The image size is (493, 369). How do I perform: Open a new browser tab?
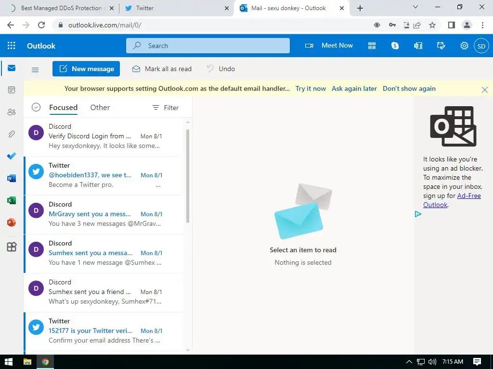pyautogui.click(x=360, y=8)
